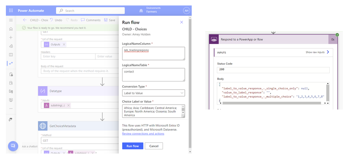This screenshot has width=346, height=158.
Task: Open Review connections and actions link
Action: click(x=143, y=134)
